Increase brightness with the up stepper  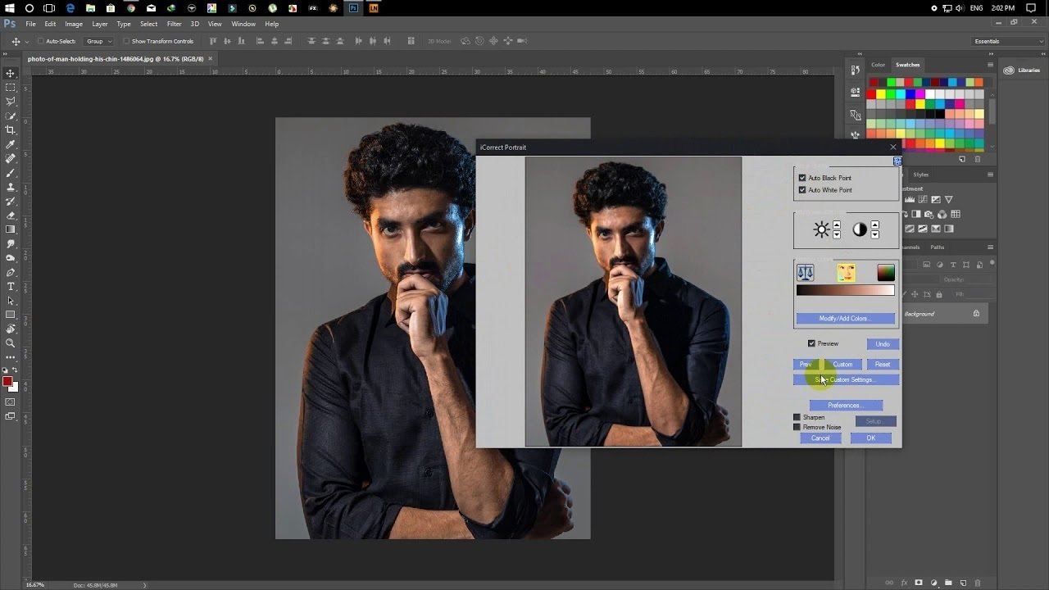point(837,225)
